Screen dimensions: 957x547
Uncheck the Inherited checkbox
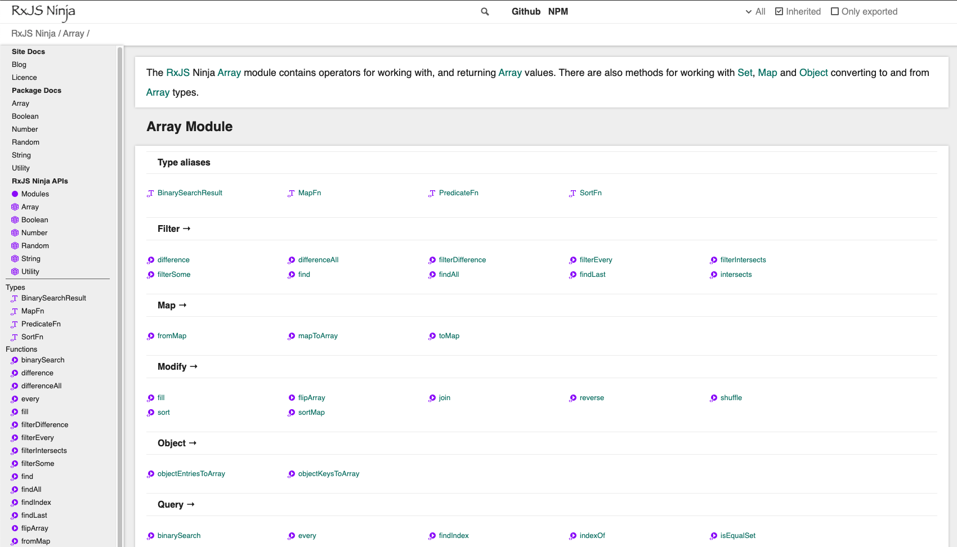(779, 11)
